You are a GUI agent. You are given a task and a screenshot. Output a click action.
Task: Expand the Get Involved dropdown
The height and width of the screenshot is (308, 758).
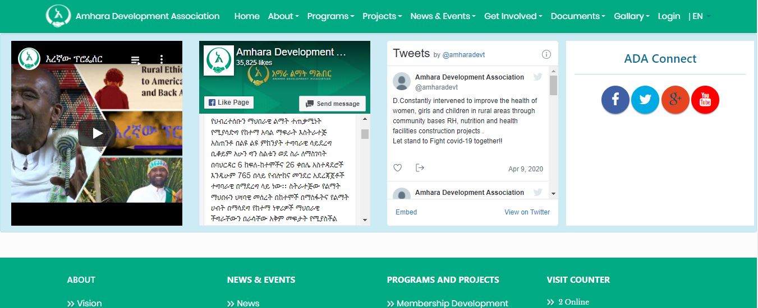tap(513, 16)
